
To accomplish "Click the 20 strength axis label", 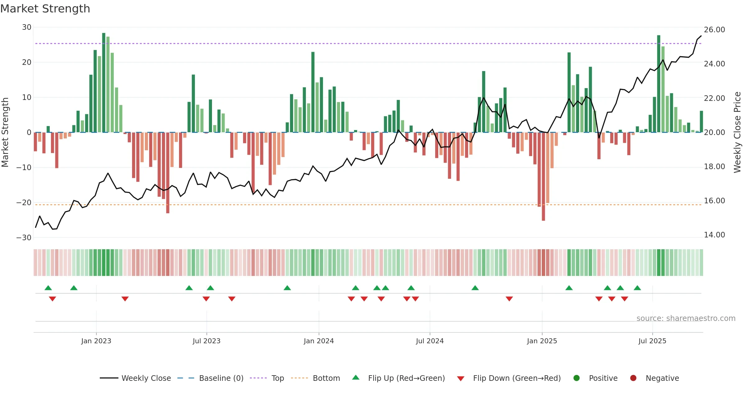I will point(27,62).
